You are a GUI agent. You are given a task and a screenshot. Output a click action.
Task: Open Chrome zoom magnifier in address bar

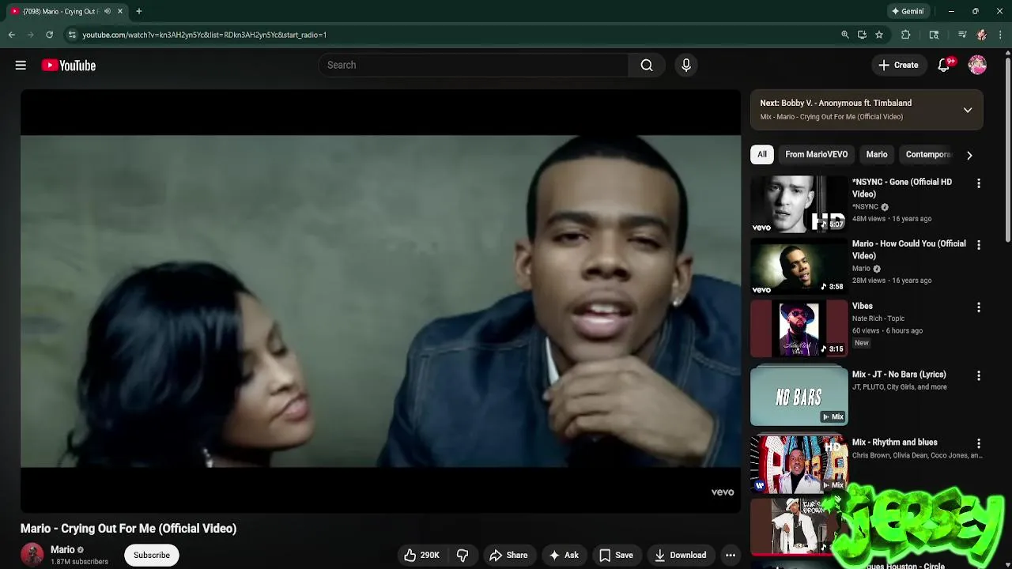[845, 35]
